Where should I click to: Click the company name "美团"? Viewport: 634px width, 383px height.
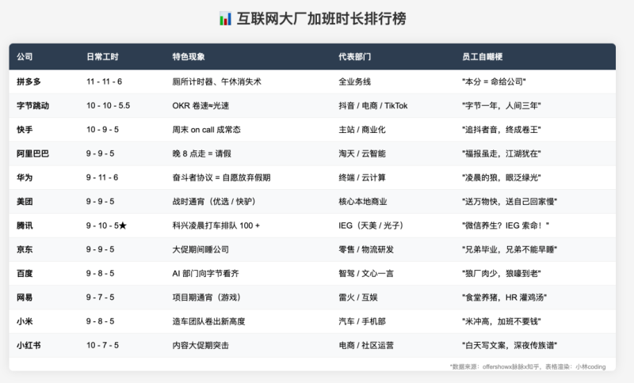25,201
